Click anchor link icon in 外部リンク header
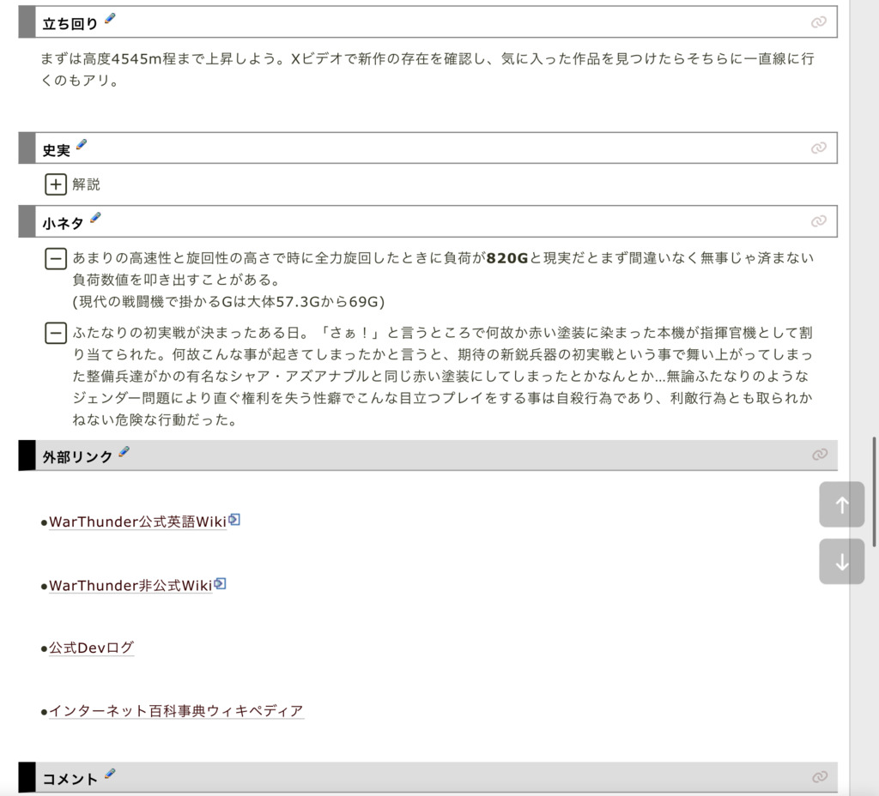 [819, 455]
